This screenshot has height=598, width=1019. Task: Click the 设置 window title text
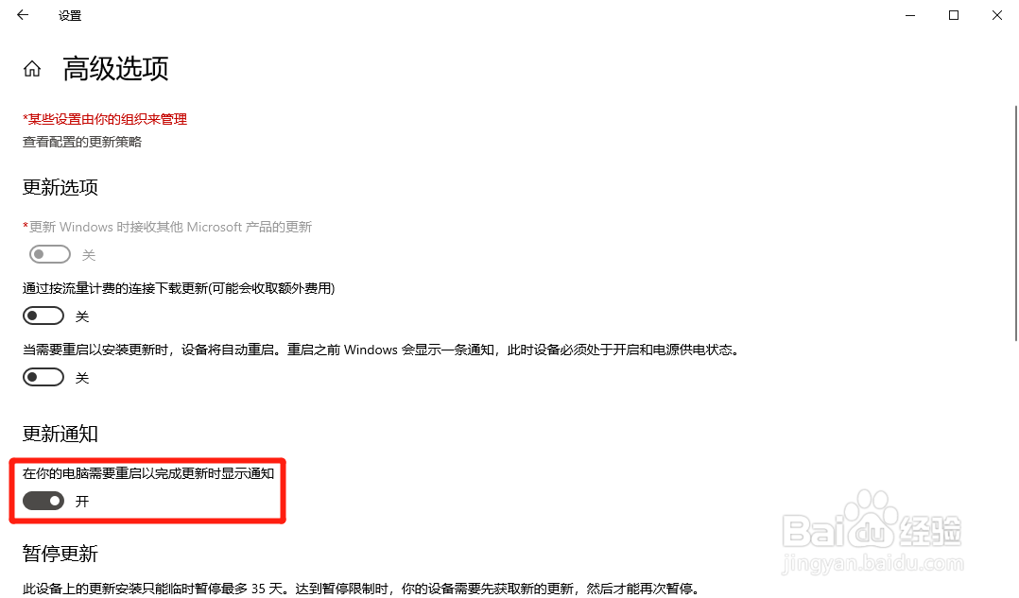click(70, 15)
